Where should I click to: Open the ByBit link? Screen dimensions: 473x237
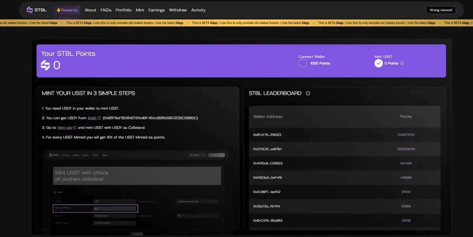tap(92, 118)
